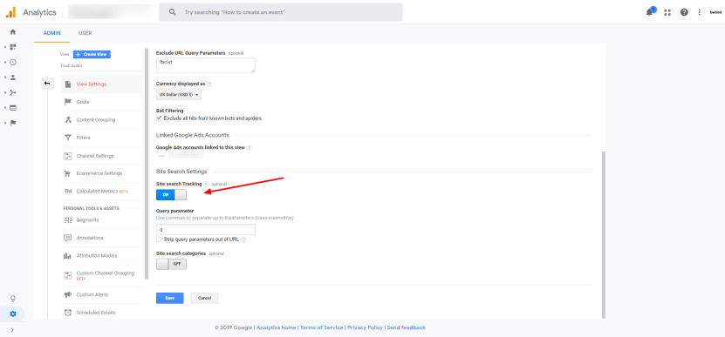Viewport: 725px width, 337px height.
Task: Open Realtime clock icon in sidebar
Action: click(13, 63)
